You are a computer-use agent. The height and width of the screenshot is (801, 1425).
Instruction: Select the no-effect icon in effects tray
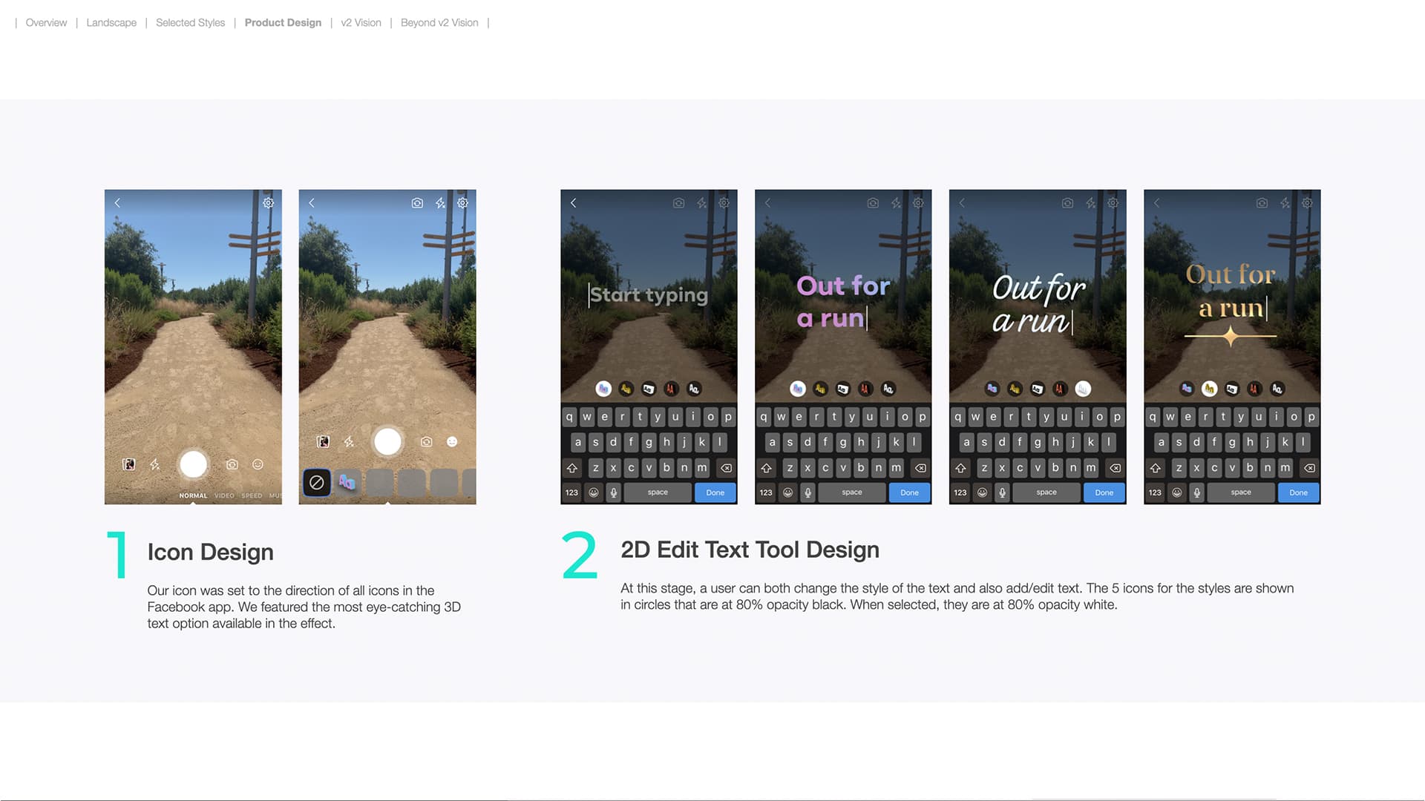point(316,483)
